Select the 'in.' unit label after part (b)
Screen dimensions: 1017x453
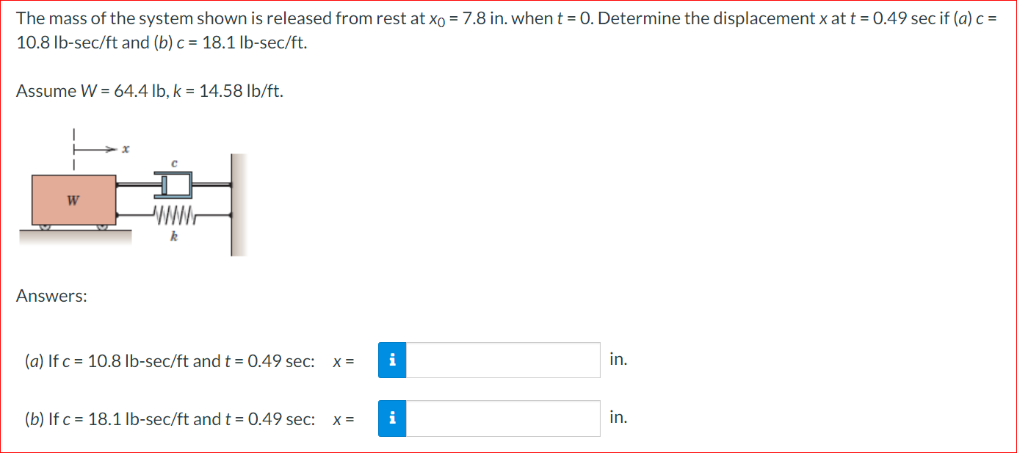point(618,416)
